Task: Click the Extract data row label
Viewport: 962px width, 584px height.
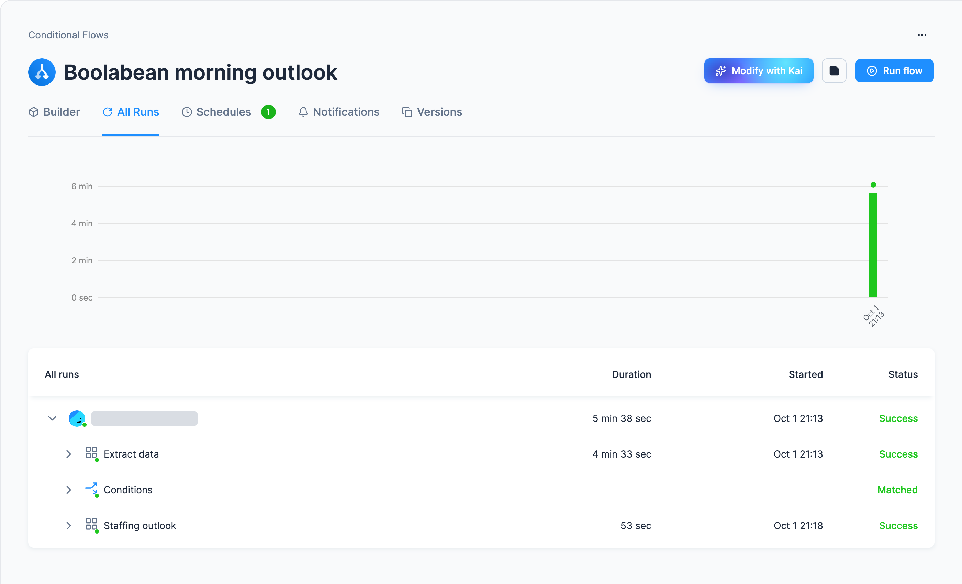Action: click(x=131, y=454)
